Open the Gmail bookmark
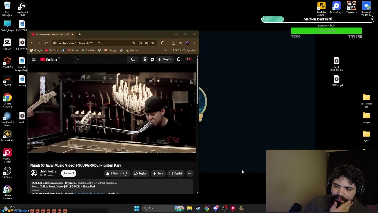378x213 pixels. point(73,50)
